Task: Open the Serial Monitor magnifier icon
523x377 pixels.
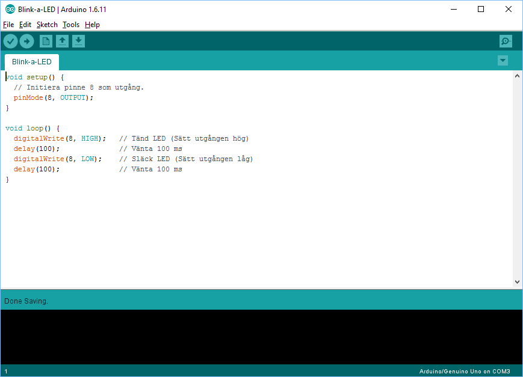Action: click(506, 41)
